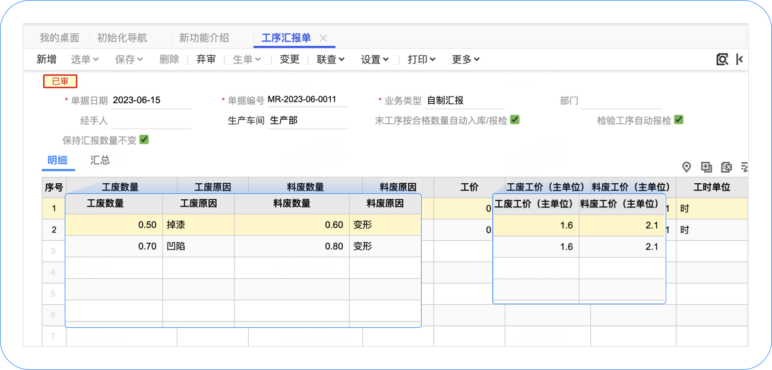Switch to the 汇总 tab
The image size is (772, 370).
click(100, 160)
